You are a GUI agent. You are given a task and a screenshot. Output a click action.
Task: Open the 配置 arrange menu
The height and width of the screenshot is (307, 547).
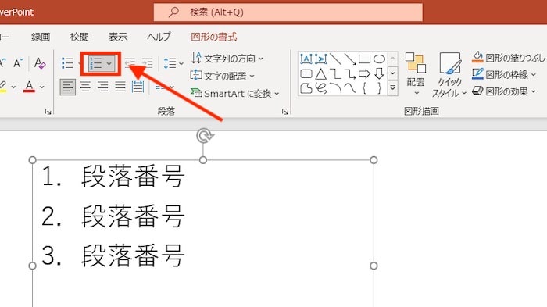(x=416, y=74)
